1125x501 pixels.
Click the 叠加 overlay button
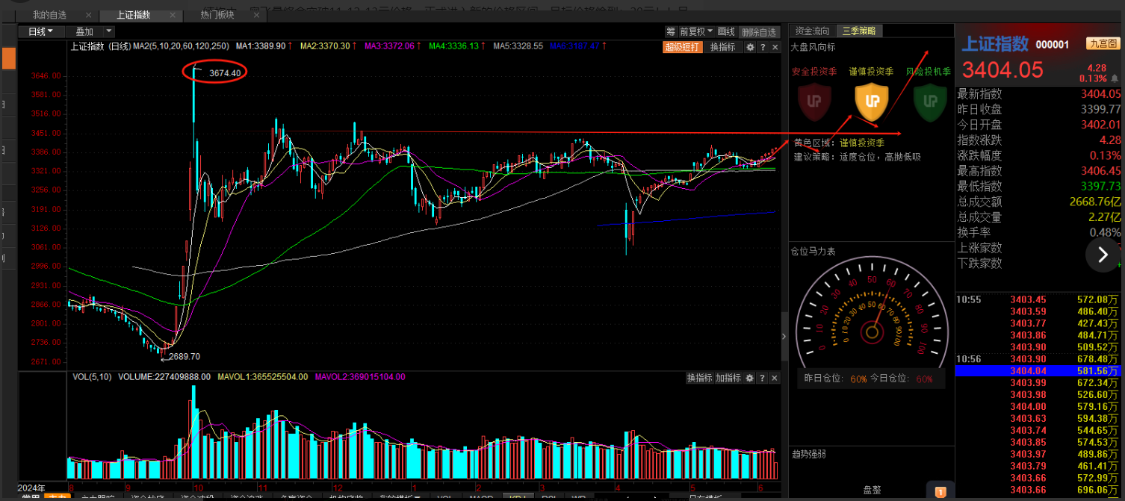point(84,31)
